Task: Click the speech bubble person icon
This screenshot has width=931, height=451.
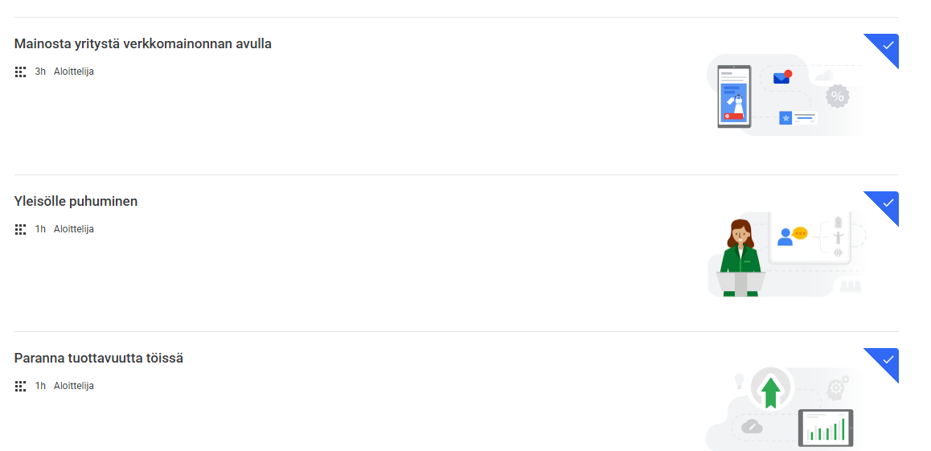Action: click(x=793, y=236)
